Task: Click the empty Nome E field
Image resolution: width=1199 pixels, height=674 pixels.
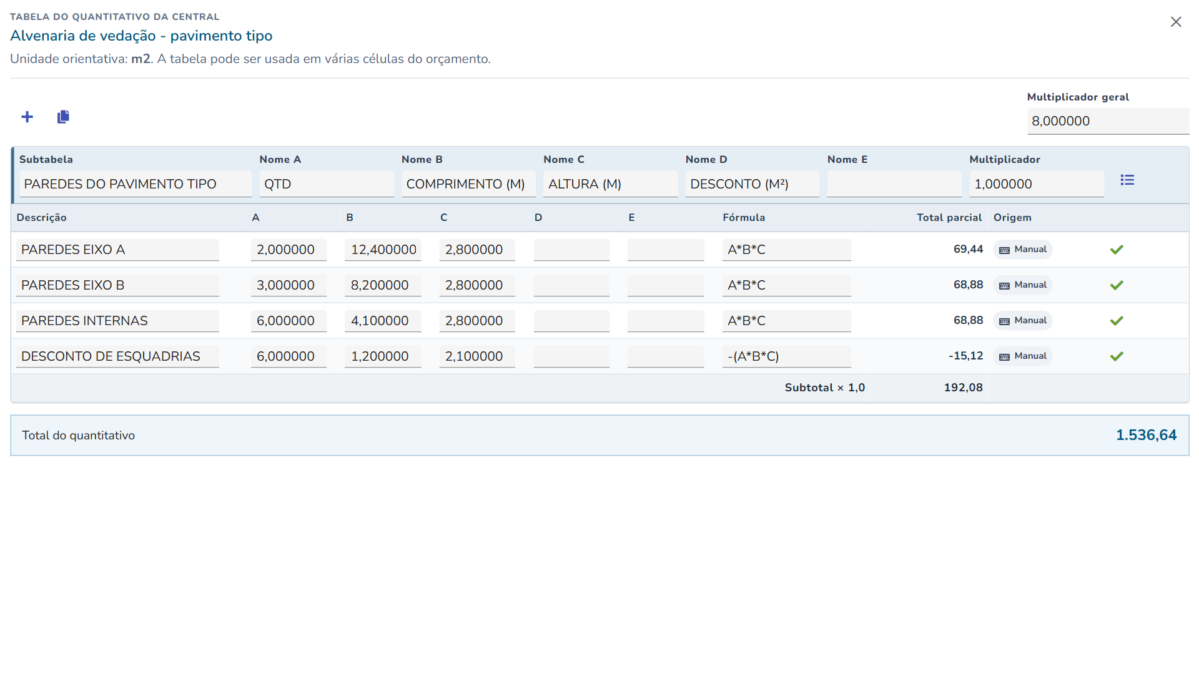Action: tap(894, 184)
